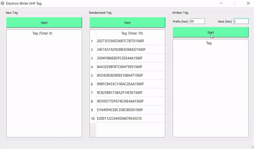
Task: Select tag 9DD0377DF674E30E4A61560F row
Action: (120, 101)
